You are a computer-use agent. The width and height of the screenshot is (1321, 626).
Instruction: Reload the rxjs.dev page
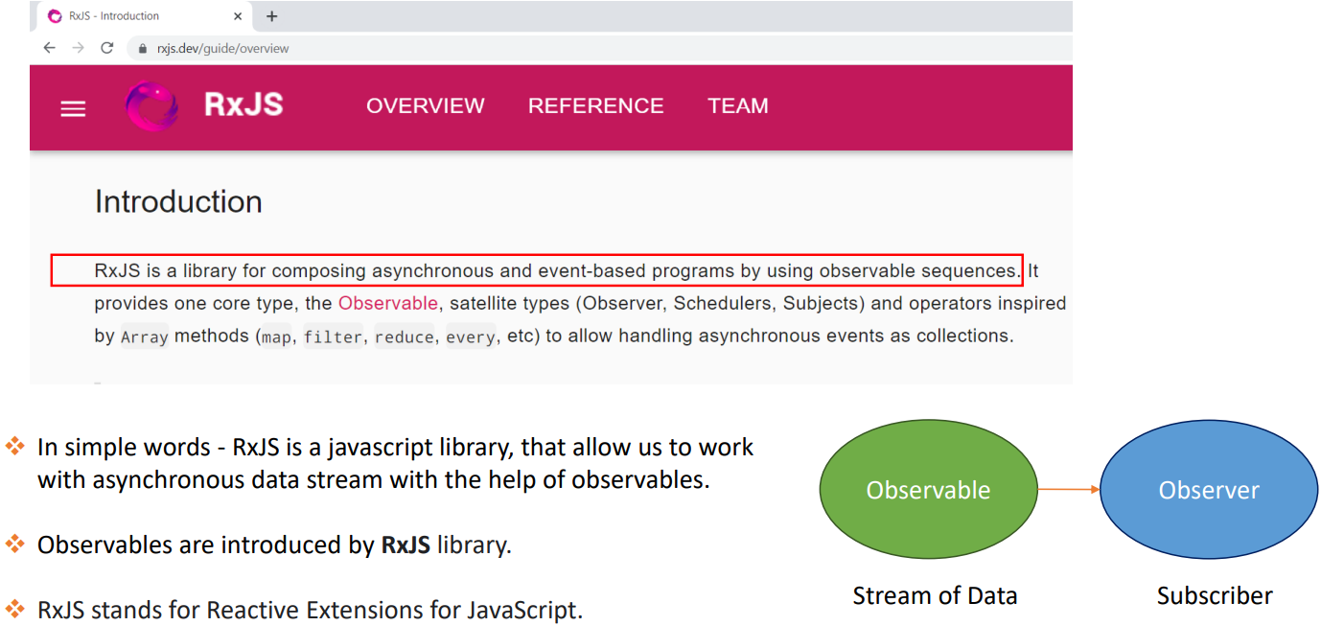107,48
